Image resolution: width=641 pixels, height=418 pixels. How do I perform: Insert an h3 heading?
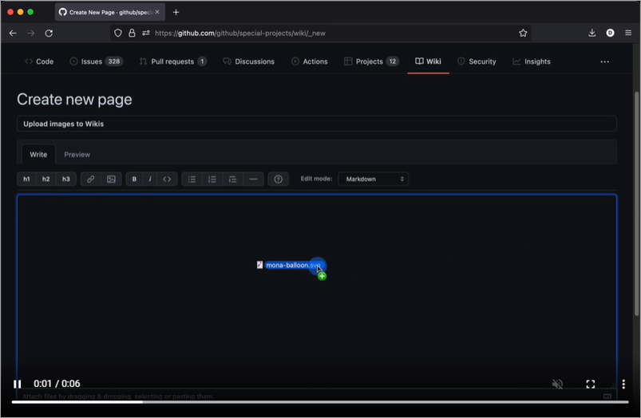(x=65, y=179)
